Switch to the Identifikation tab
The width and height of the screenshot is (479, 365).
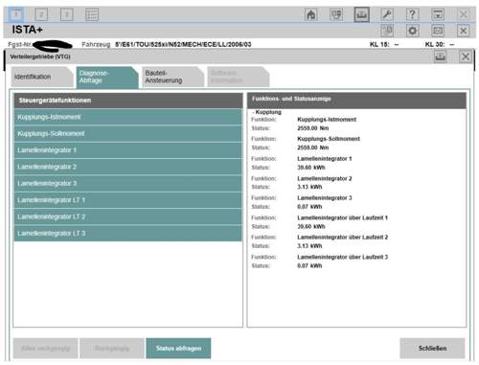[x=41, y=77]
